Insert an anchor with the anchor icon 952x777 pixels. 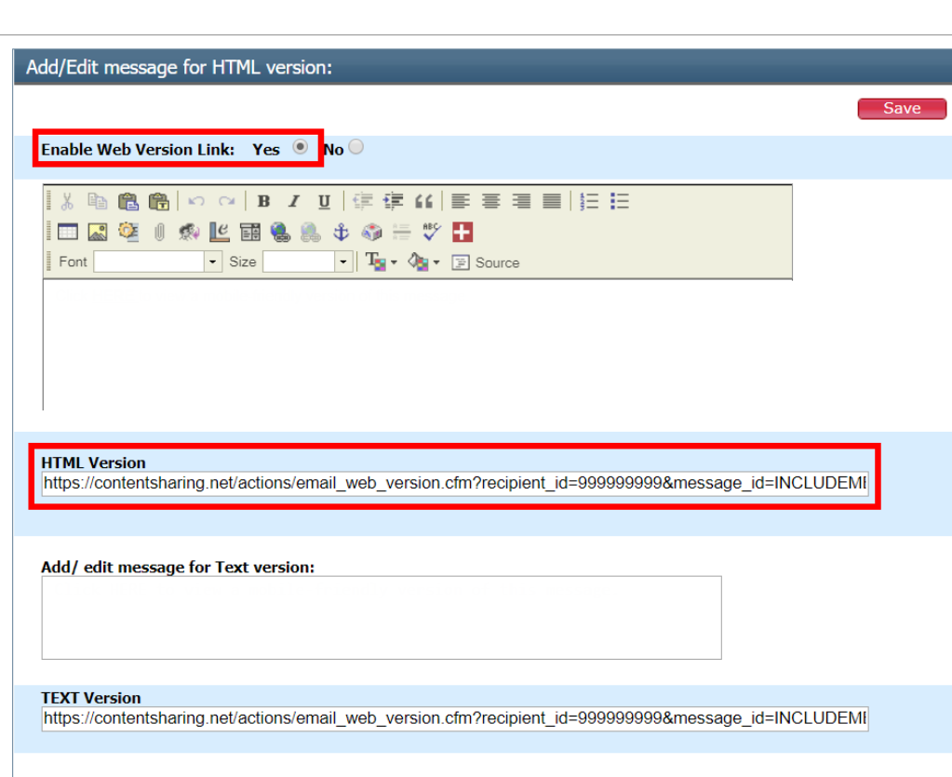tap(342, 232)
